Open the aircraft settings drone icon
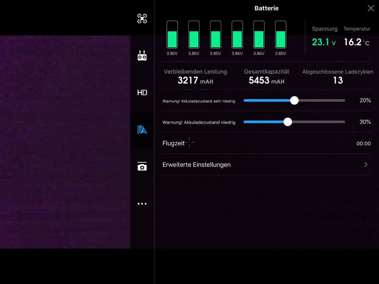 click(x=142, y=19)
